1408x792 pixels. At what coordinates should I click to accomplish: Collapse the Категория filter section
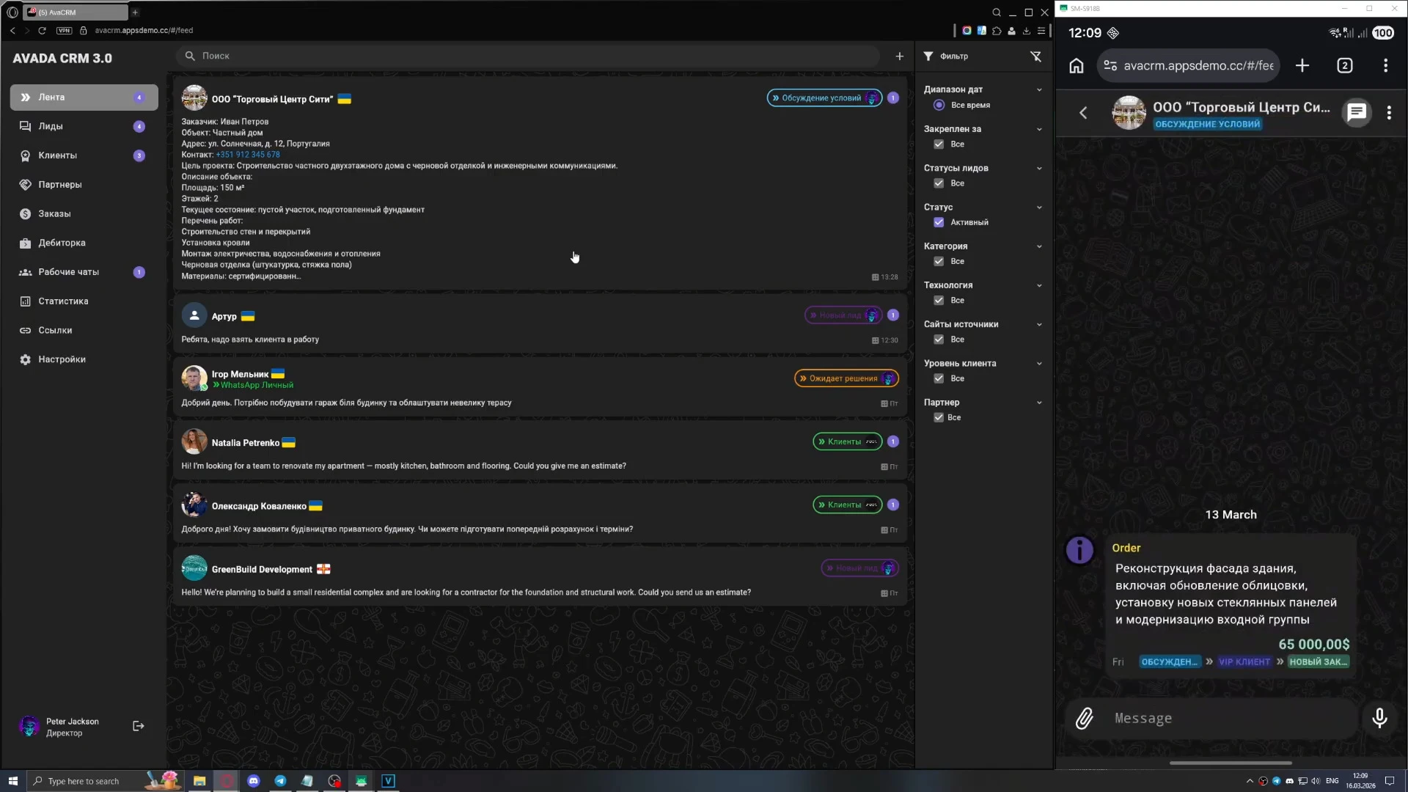(1038, 246)
